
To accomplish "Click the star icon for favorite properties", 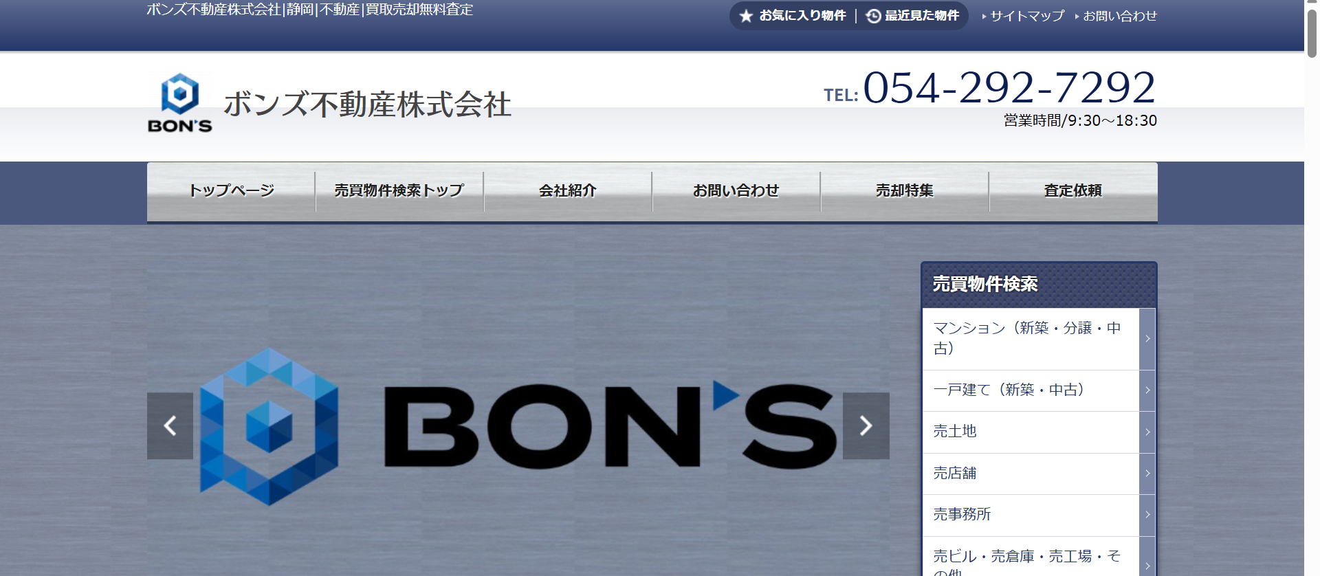I will click(x=746, y=16).
